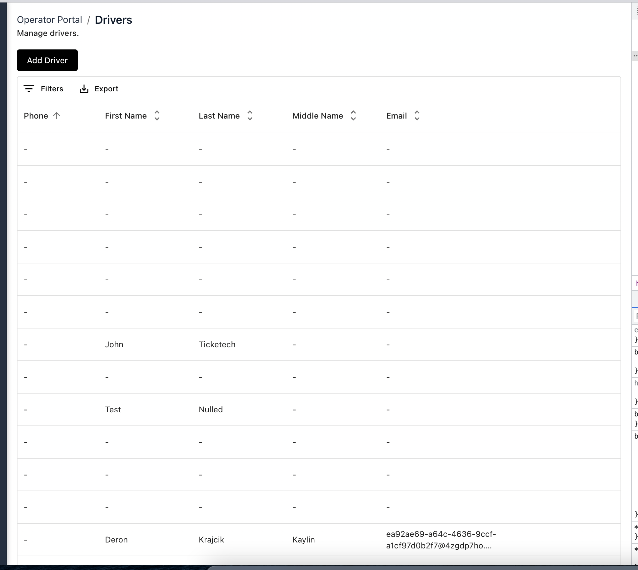Click upward chevron to sort Last Name ascending
Image resolution: width=638 pixels, height=570 pixels.
pyautogui.click(x=250, y=113)
